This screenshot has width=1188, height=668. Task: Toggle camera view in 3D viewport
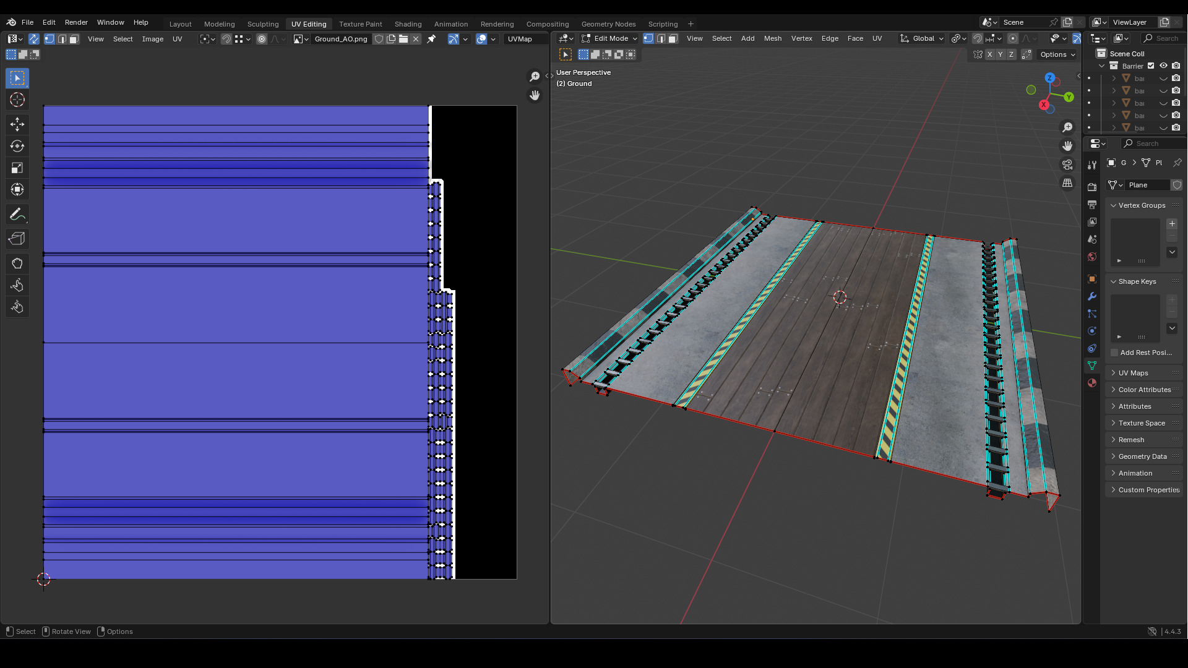(x=1067, y=165)
